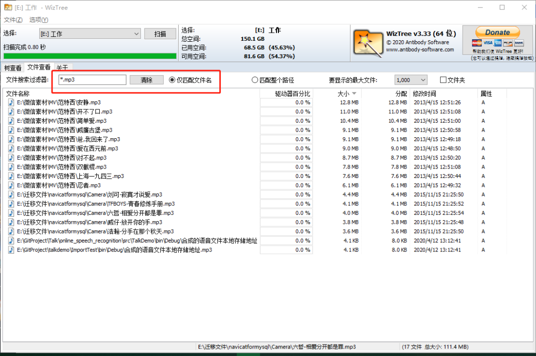Select the TFBOYS-青春修炼手册.mp3 row
Screen dimensions: 536x356
(268, 204)
